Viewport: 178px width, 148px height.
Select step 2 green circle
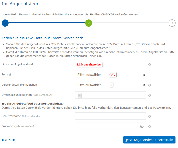pos(88,23)
